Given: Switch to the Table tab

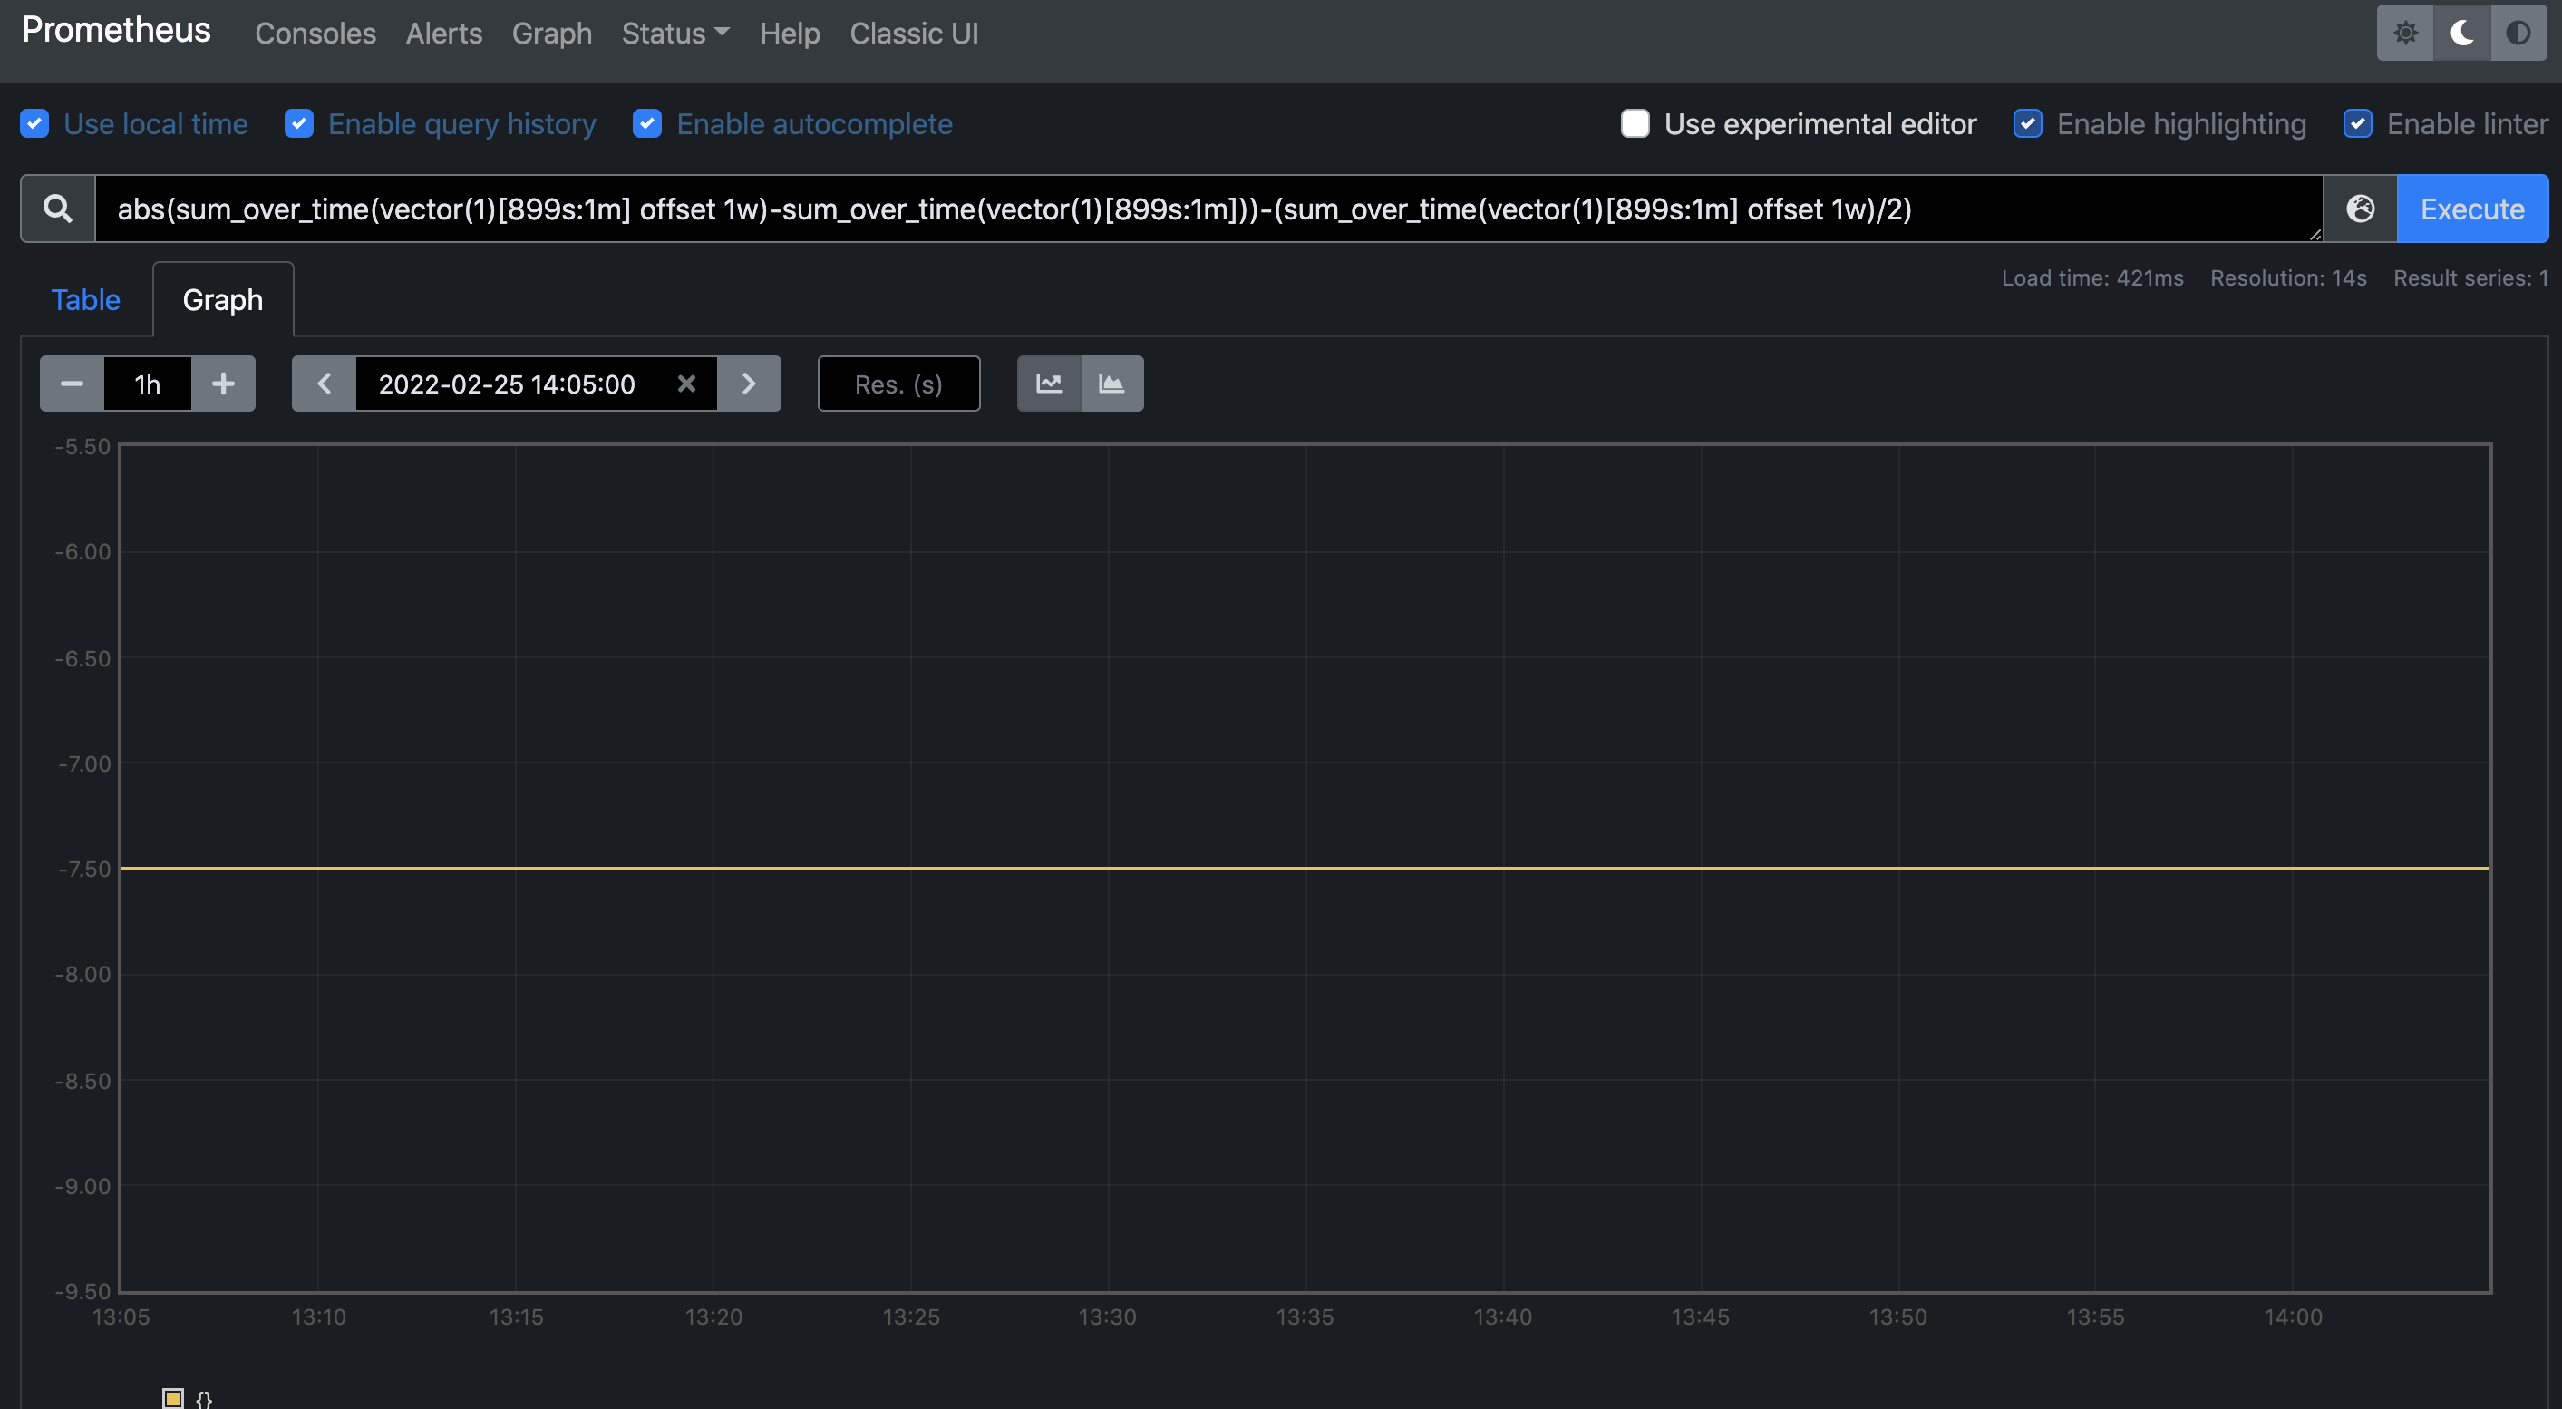Looking at the screenshot, I should pyautogui.click(x=84, y=298).
